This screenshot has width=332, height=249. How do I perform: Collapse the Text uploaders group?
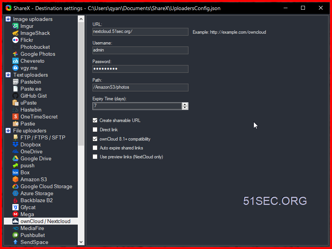click(8, 75)
